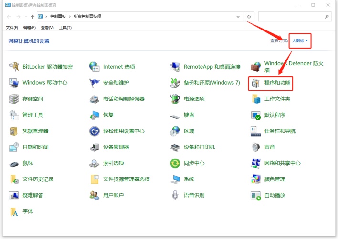The width and height of the screenshot is (338, 239).
Task: Click 索引选项 magnifier icon
Action: (95, 163)
